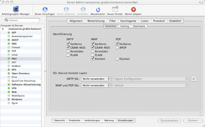Image resolution: width=205 pixels, height=127 pixels.
Task: Switch to the Allgemein tab
Action: [76, 21]
